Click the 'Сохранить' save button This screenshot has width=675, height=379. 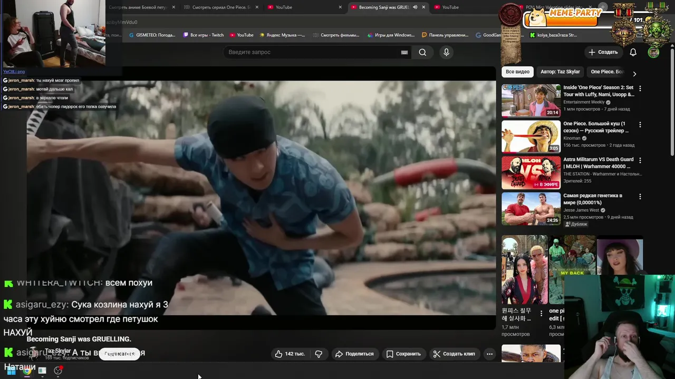tap(403, 354)
